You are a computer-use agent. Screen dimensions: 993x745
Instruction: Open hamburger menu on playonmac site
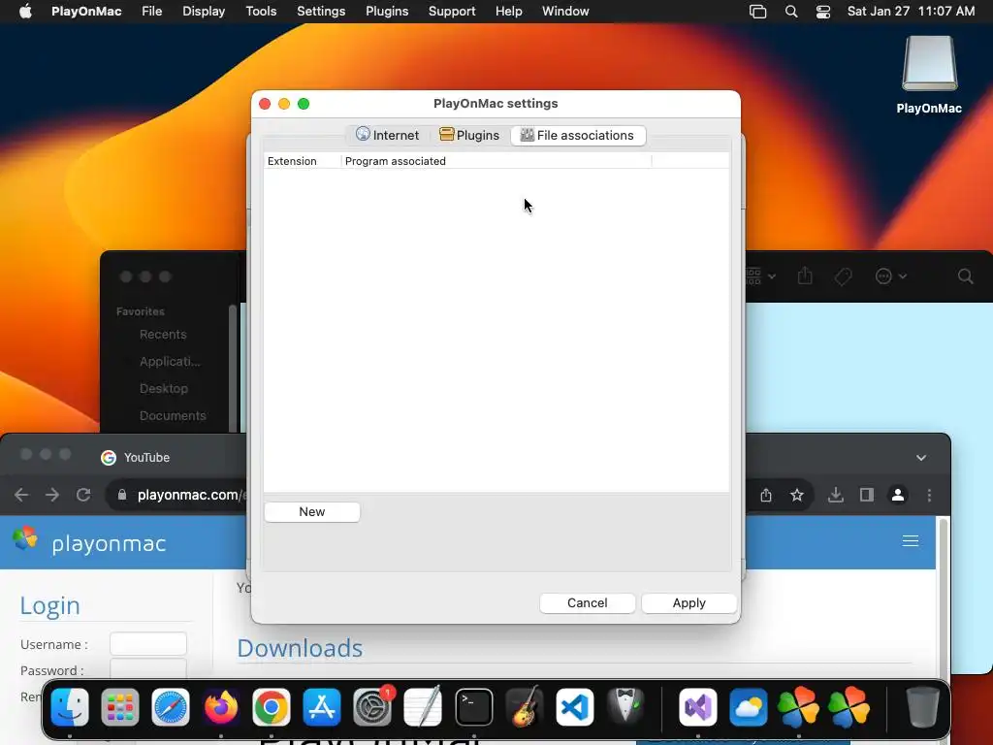point(910,540)
